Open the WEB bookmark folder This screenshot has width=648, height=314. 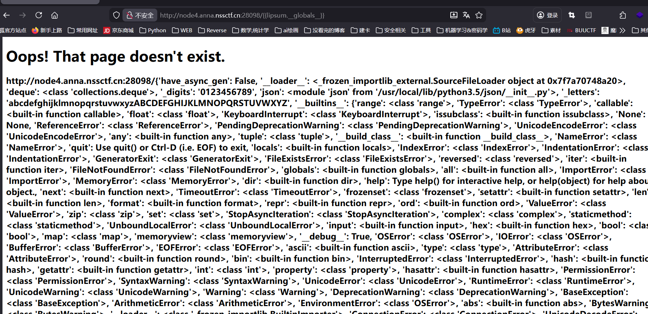(182, 30)
